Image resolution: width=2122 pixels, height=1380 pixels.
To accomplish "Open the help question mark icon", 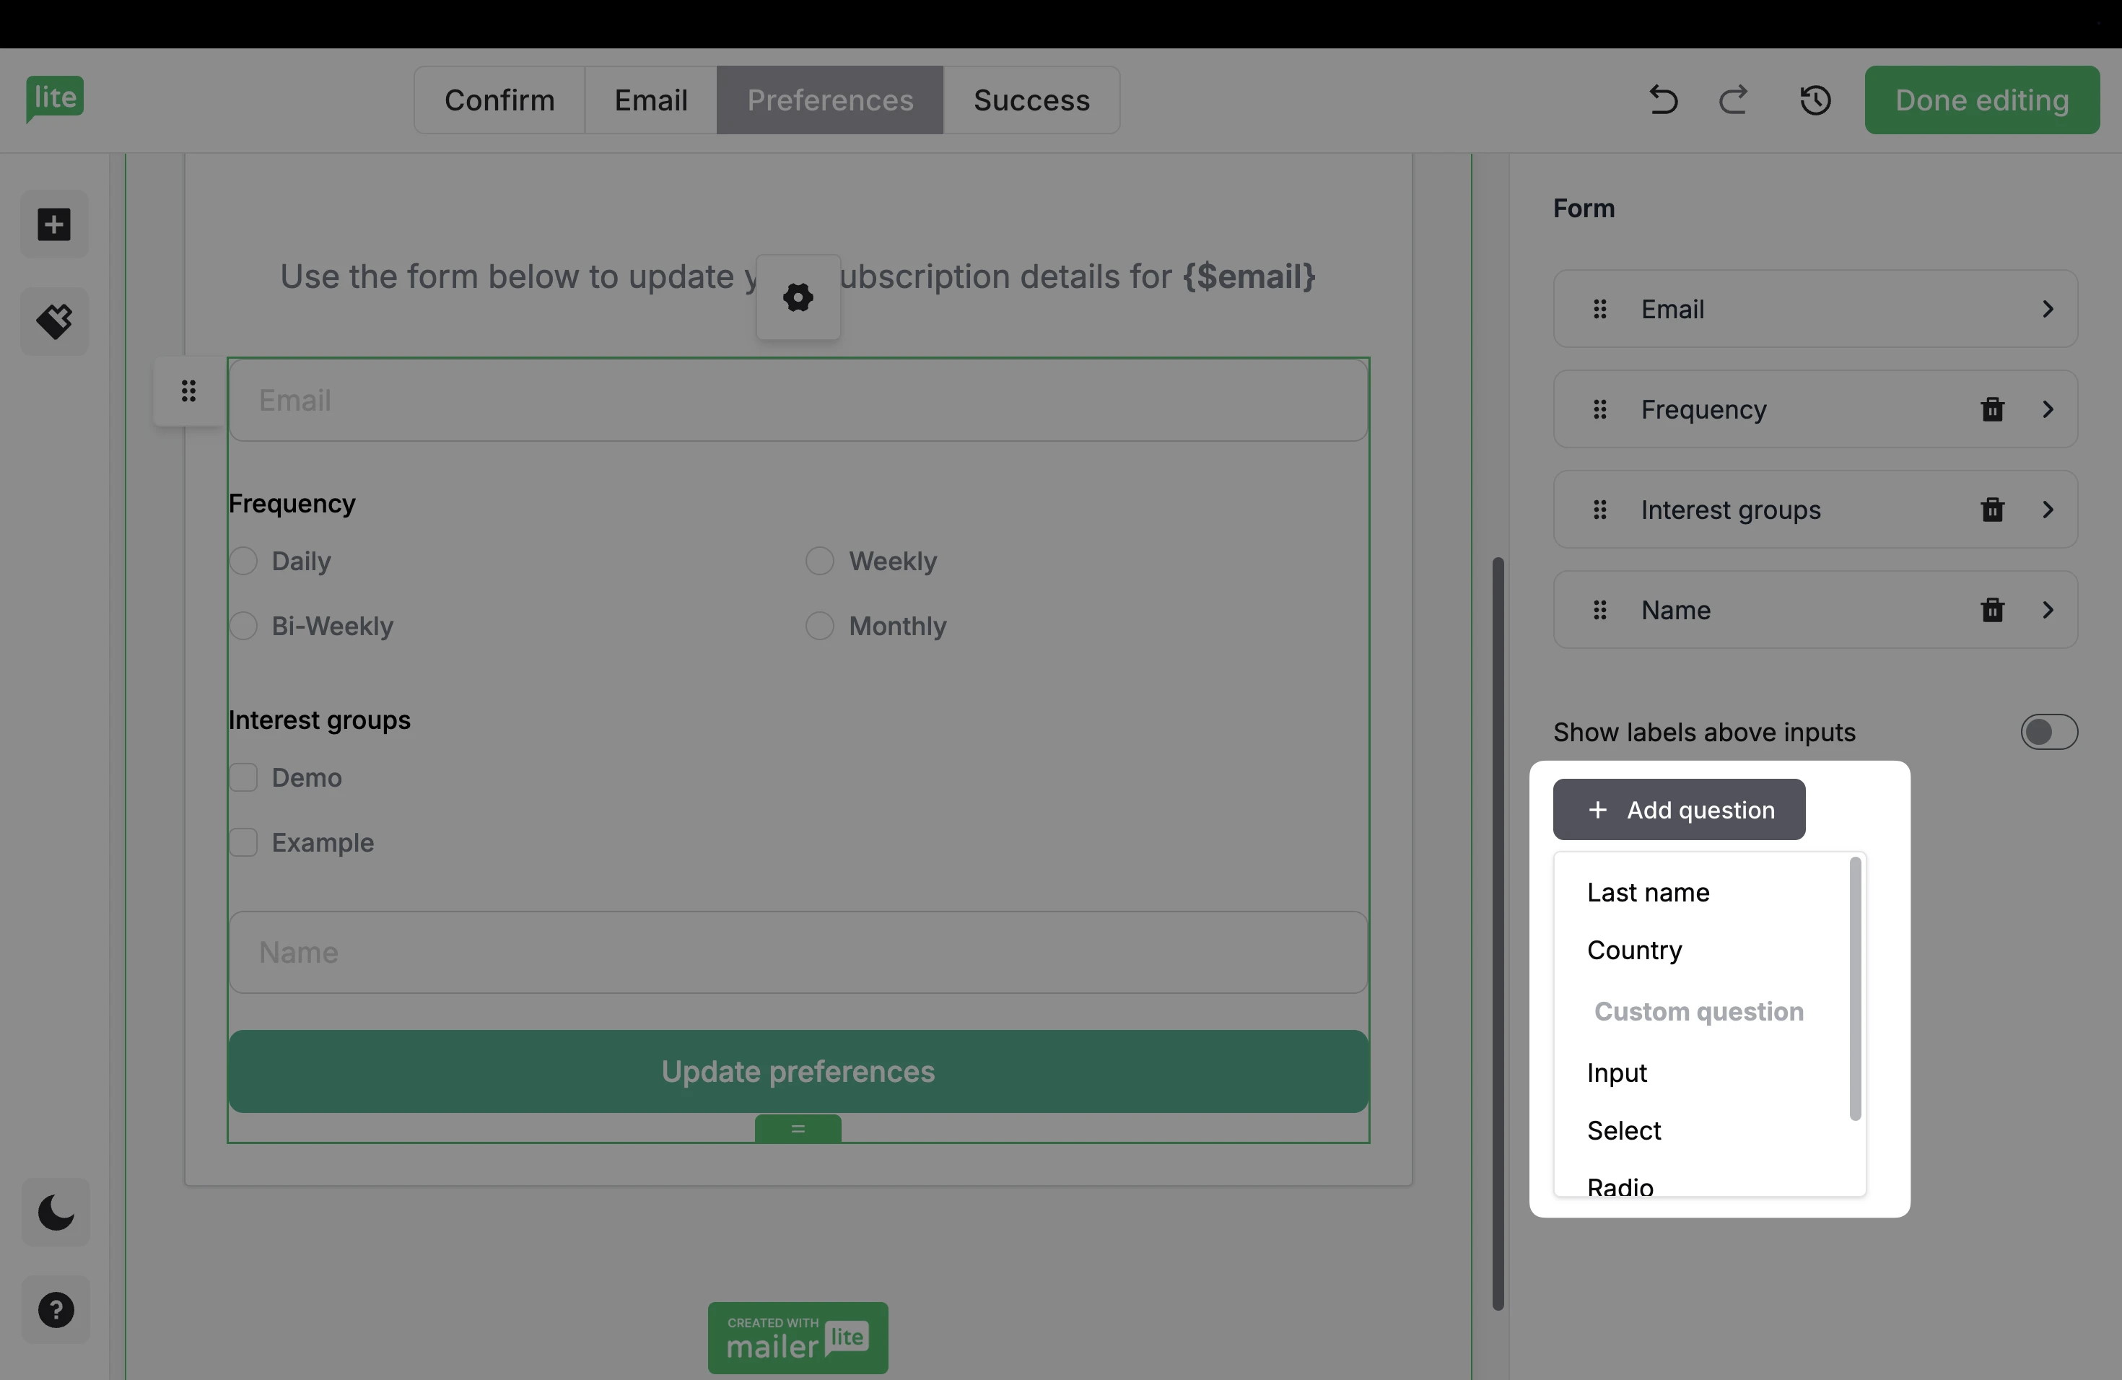I will coord(56,1309).
